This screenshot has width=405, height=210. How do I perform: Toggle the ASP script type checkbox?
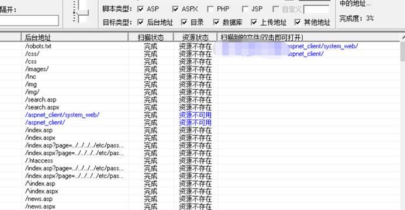tap(140, 9)
